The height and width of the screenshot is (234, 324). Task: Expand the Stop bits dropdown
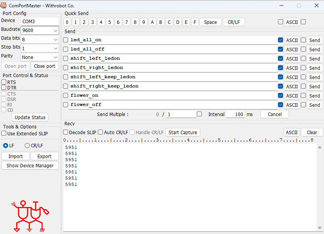[x=40, y=49]
